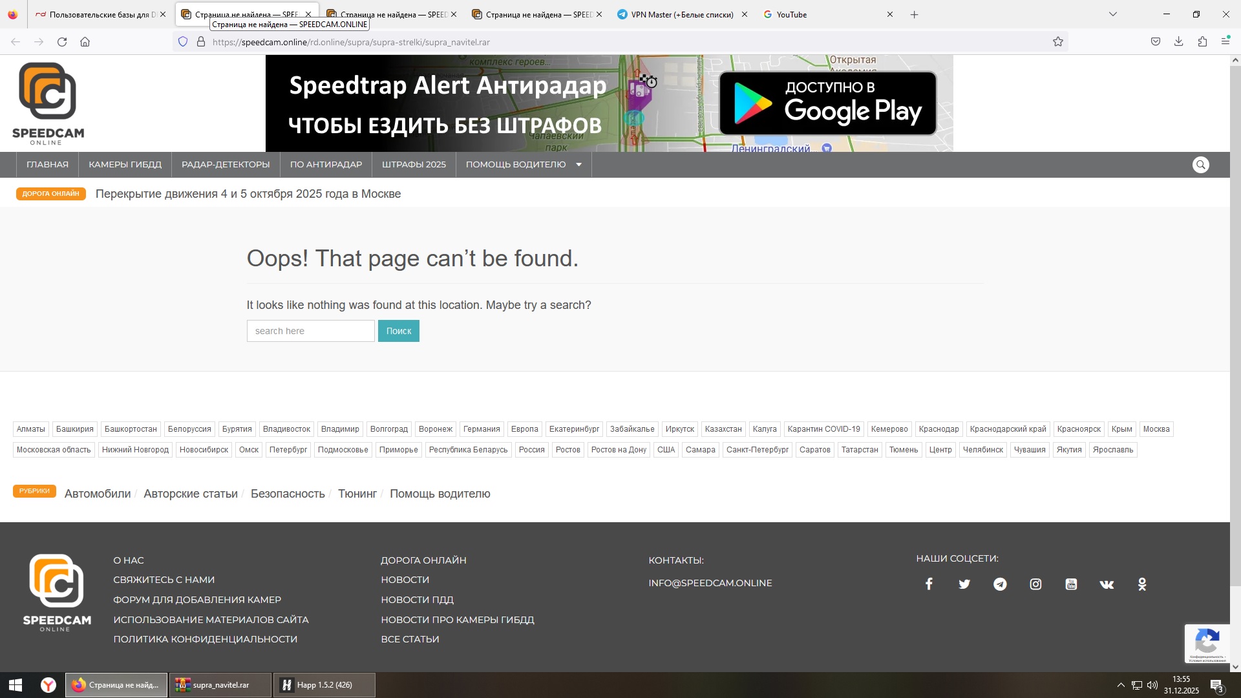Bookmark this page with star icon
This screenshot has height=698, width=1241.
coord(1057,42)
